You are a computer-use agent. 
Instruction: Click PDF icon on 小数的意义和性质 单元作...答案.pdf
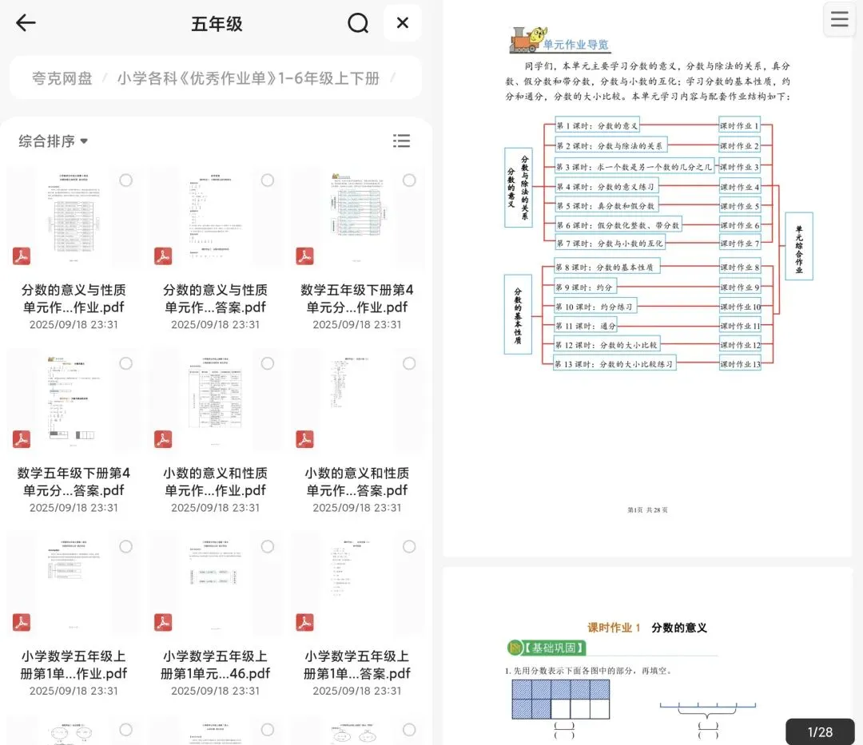tap(305, 439)
